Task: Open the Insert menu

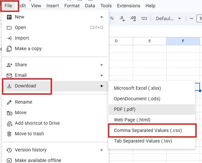Action: [x=53, y=6]
